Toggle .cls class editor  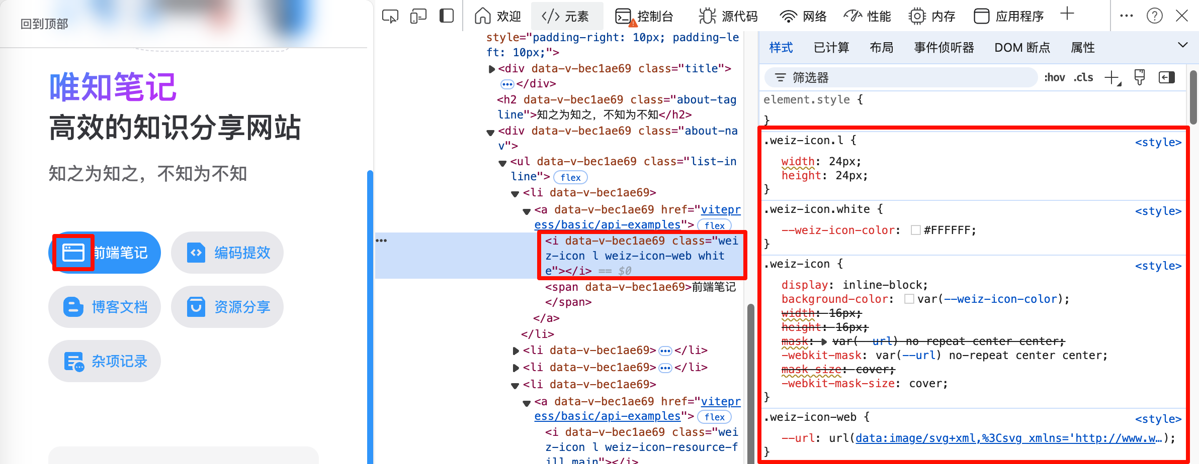(x=1083, y=77)
